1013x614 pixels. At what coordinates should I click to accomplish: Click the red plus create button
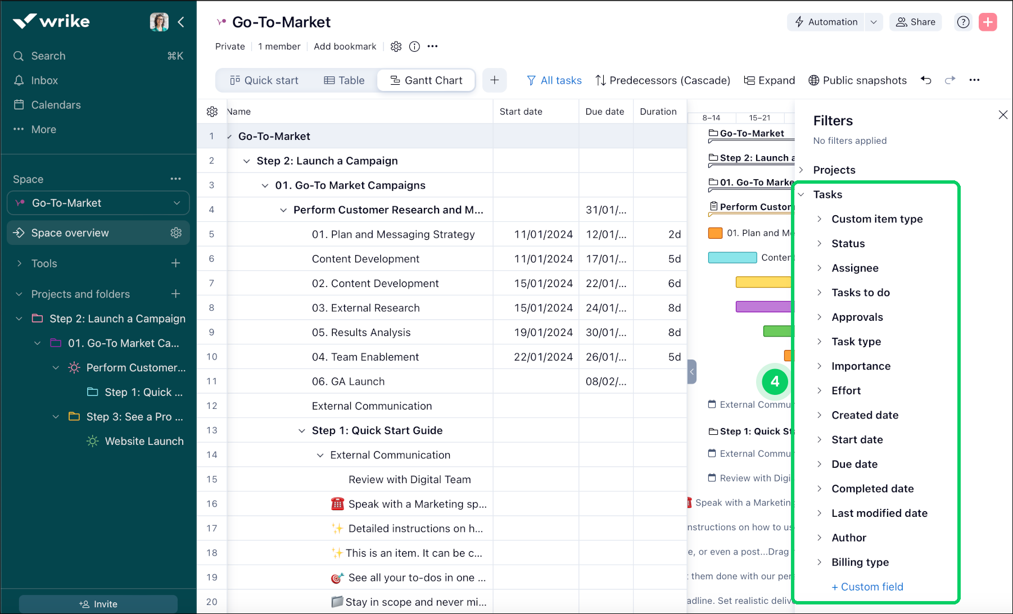coord(988,22)
